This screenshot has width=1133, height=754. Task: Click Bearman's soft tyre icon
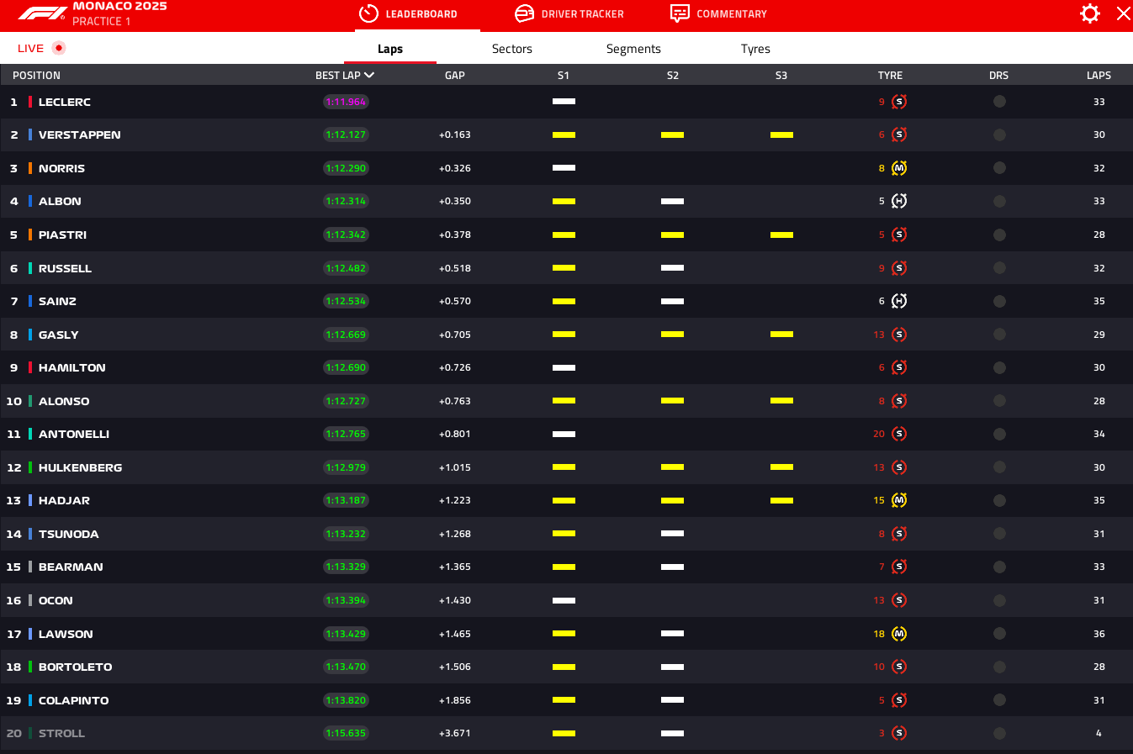click(x=899, y=567)
